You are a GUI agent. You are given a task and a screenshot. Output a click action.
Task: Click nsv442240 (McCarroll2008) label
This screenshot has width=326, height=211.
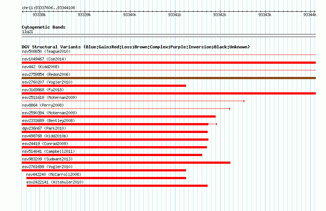[x=53, y=174]
